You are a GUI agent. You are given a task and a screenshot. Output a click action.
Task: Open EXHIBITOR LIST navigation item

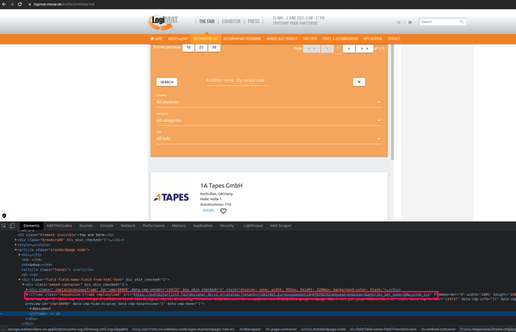pyautogui.click(x=206, y=39)
